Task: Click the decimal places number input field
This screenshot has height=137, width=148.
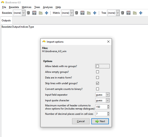Action: (101, 114)
